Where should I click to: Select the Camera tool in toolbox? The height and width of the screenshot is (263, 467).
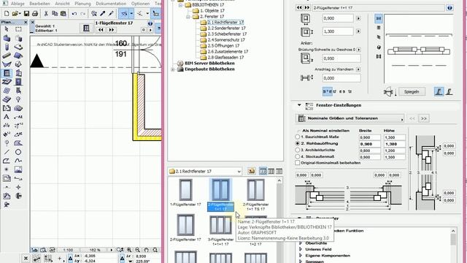[7, 205]
